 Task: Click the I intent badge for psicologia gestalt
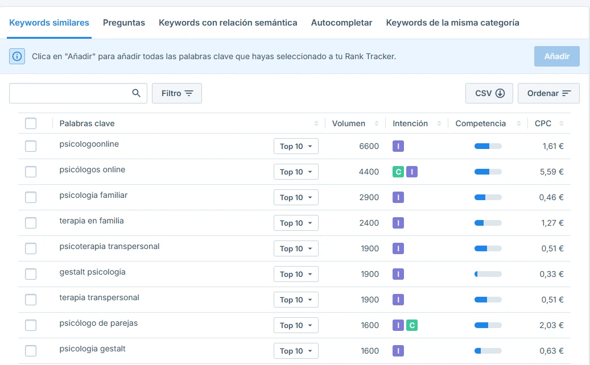[398, 351]
